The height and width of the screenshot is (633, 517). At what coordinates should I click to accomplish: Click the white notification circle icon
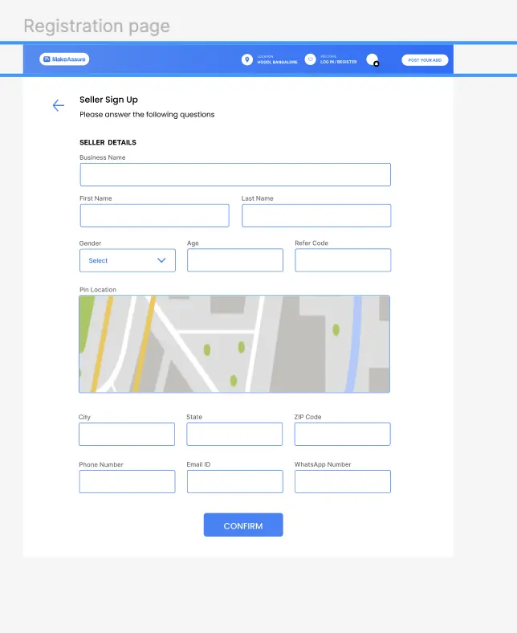click(x=372, y=59)
